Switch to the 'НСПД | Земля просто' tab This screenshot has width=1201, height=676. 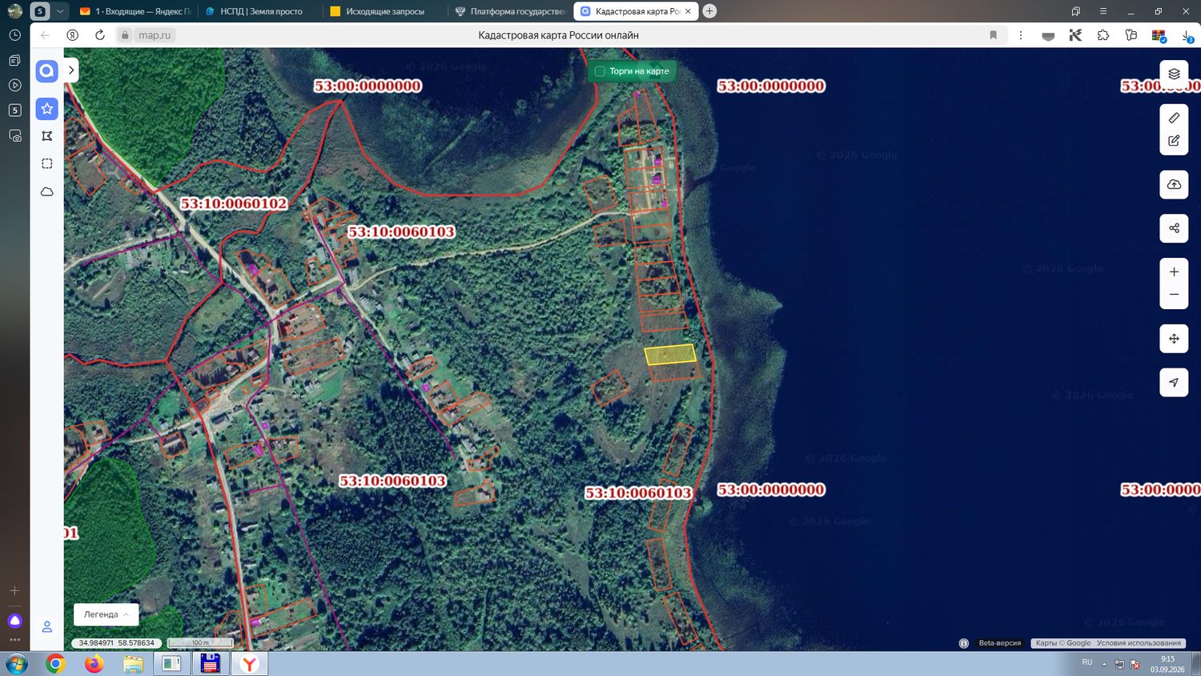[x=255, y=11]
